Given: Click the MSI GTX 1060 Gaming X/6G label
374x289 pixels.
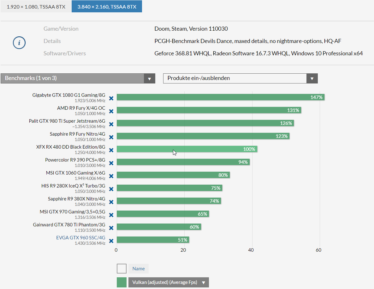Looking at the screenshot, I should coord(76,173).
